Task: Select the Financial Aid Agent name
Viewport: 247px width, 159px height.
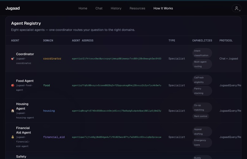Action: [24, 130]
